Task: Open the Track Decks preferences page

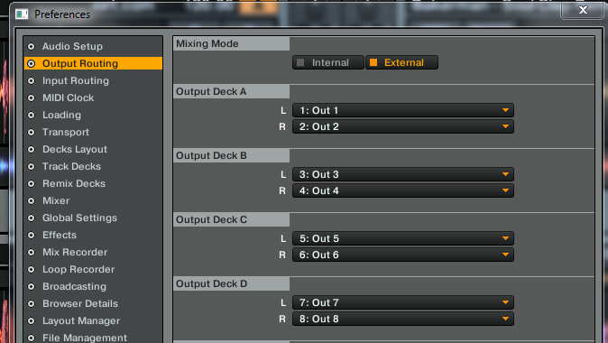Action: 72,166
